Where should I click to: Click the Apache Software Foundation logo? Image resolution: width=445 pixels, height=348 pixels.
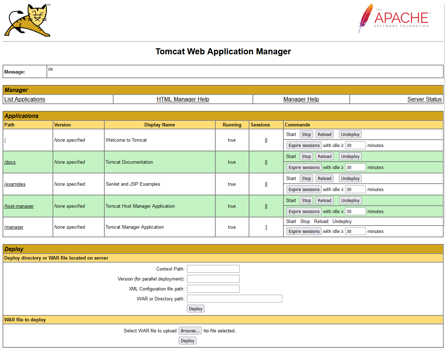tap(394, 18)
